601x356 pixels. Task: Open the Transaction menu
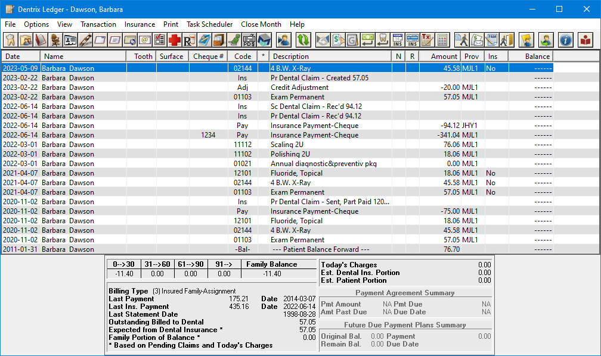pyautogui.click(x=98, y=24)
